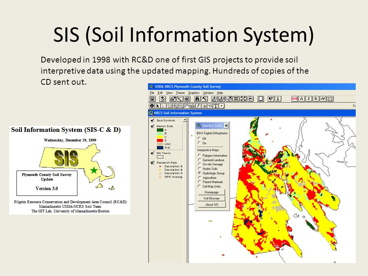
Task: Select the Text T tool
Action: click(216, 106)
